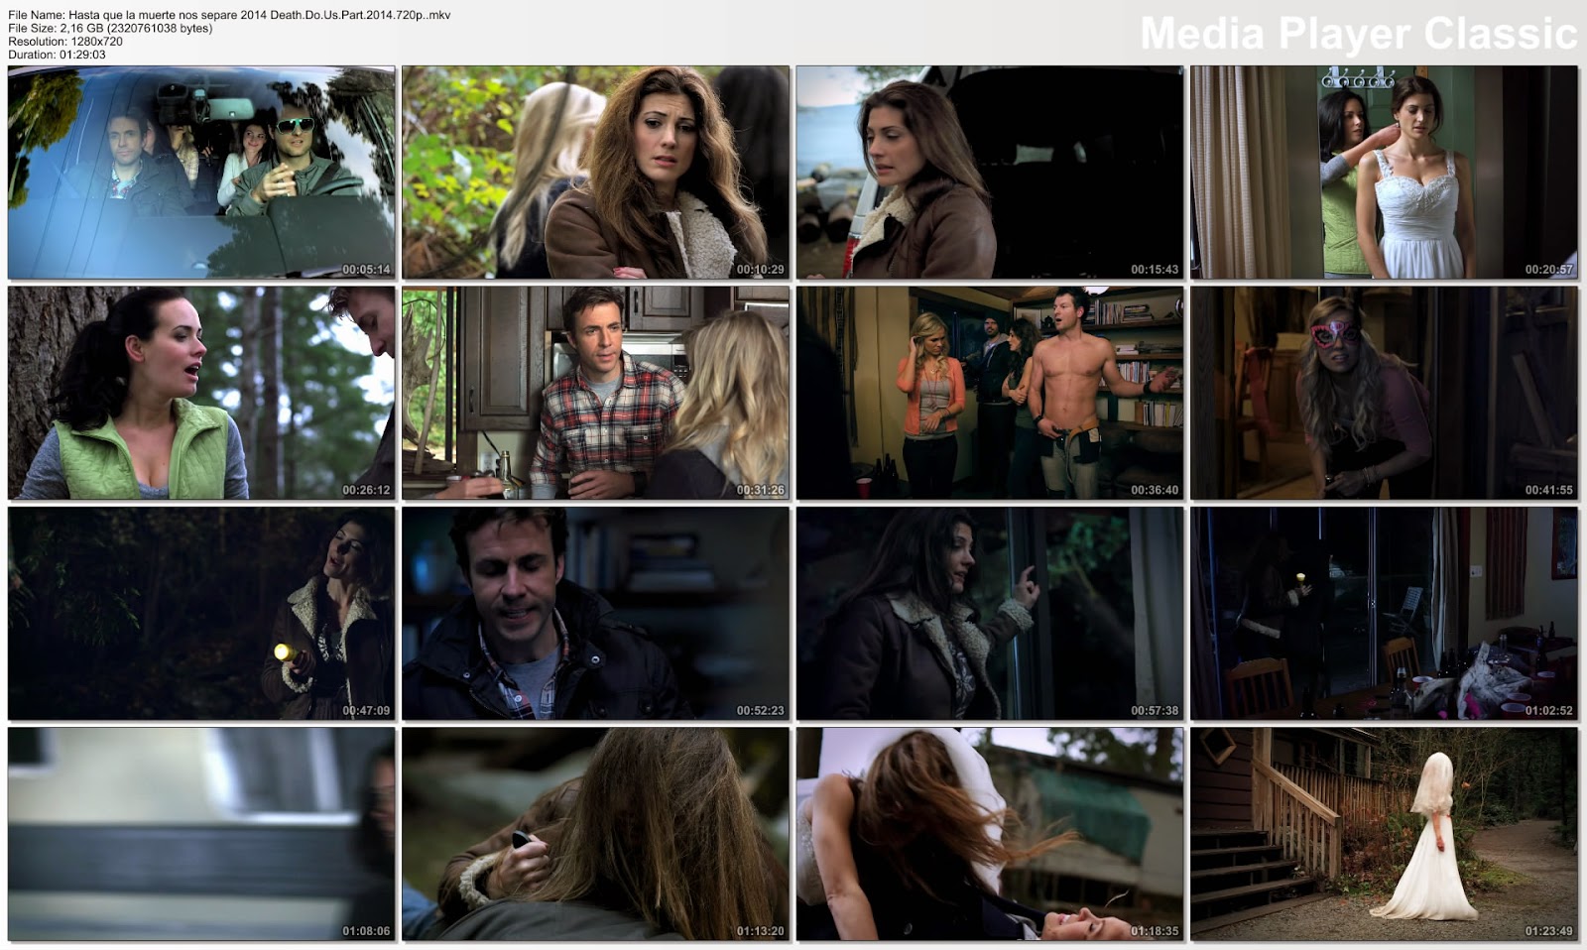This screenshot has width=1587, height=950.
Task: Open the thumbnail stamped 00:36:40
Action: [x=990, y=393]
